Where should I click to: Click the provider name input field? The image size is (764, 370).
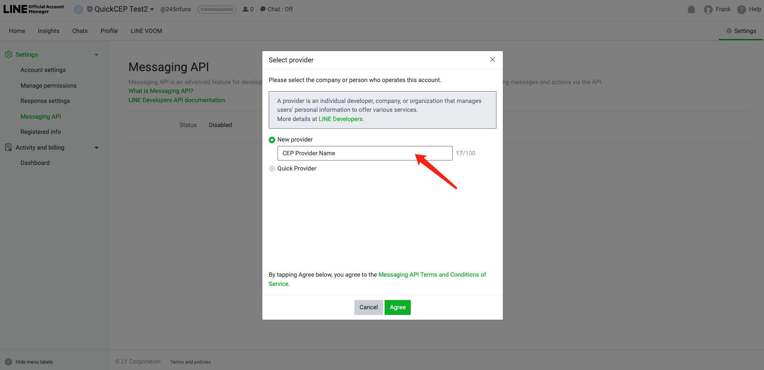coord(365,153)
